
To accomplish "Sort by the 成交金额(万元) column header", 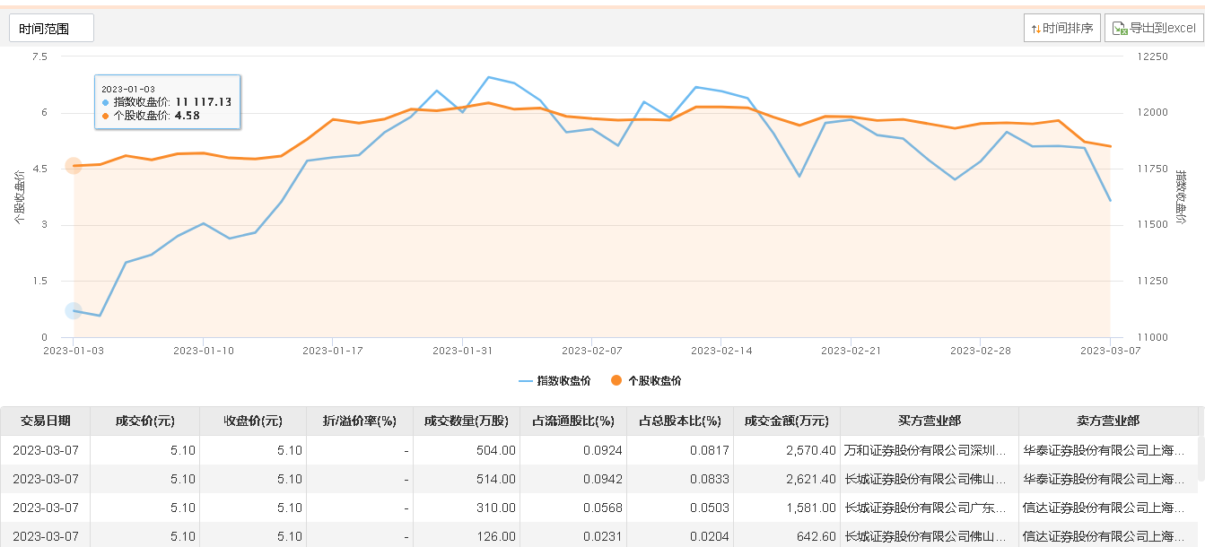I will [x=786, y=421].
